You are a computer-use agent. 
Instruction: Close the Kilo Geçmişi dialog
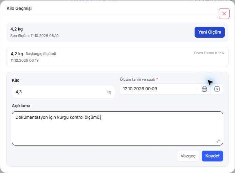tap(224, 14)
